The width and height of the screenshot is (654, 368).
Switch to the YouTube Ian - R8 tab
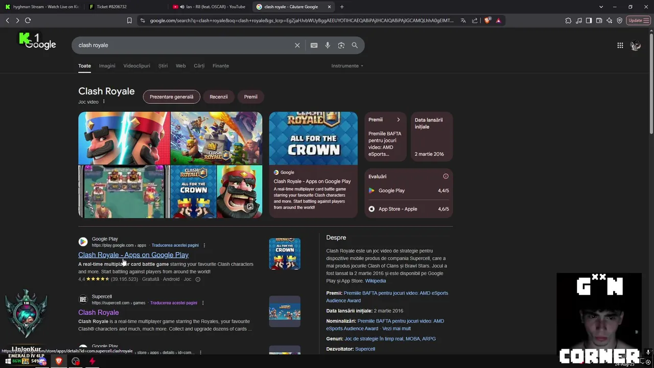tap(209, 7)
